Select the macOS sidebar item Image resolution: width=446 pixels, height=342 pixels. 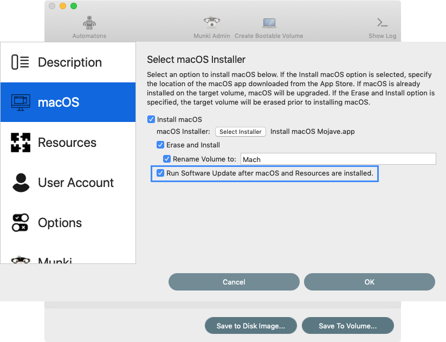pos(68,102)
